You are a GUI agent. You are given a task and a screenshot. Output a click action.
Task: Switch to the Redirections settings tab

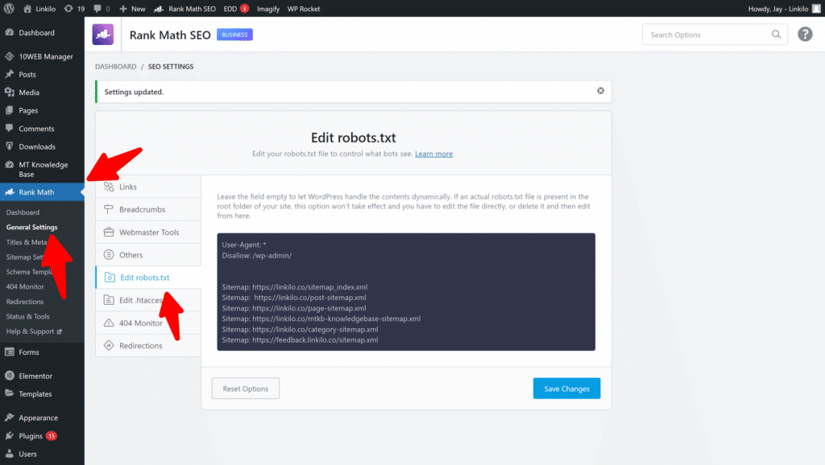pyautogui.click(x=148, y=346)
